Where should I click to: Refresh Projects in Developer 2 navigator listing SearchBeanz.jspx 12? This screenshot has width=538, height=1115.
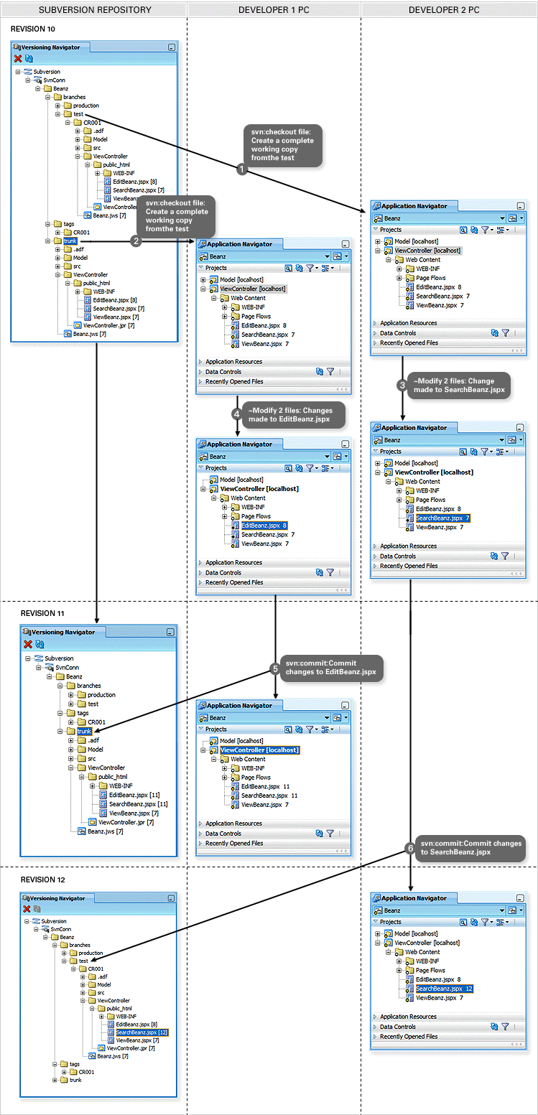click(x=474, y=922)
